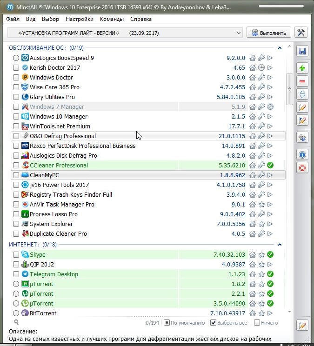Check the Wise Care 365 Pro checkbox
Screen dimensions: 314x346
point(16,87)
